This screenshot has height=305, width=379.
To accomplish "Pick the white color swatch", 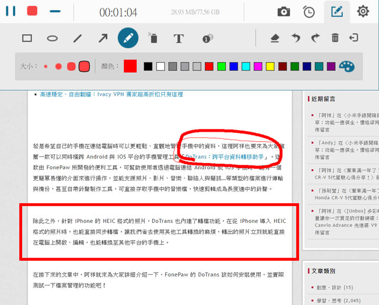I will 161,66.
